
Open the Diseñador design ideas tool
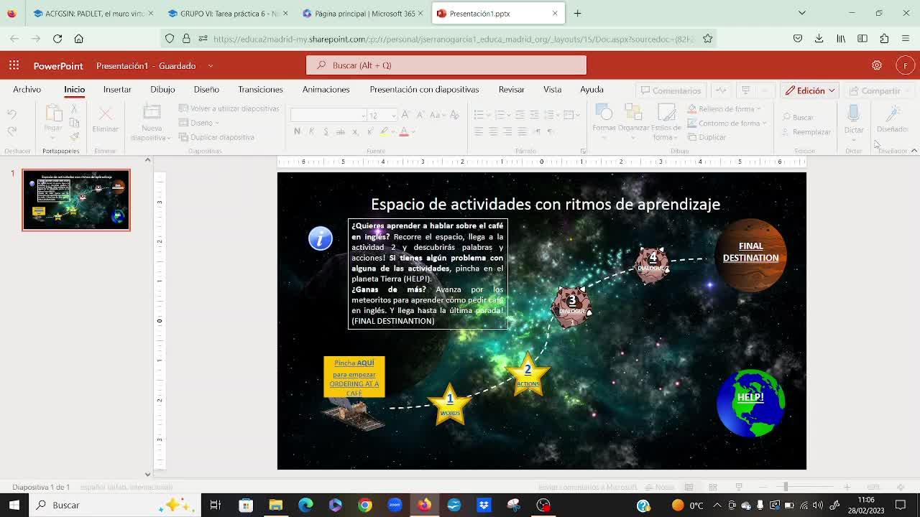pyautogui.click(x=892, y=115)
